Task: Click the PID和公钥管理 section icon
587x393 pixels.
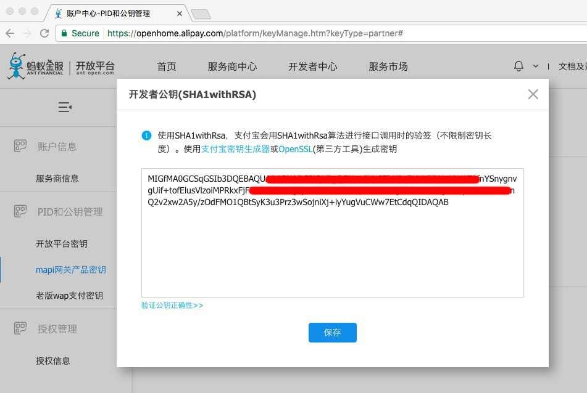Action: pos(20,212)
